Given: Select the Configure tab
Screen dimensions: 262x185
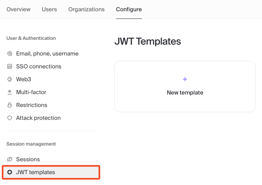Looking at the screenshot, I should coord(129,9).
